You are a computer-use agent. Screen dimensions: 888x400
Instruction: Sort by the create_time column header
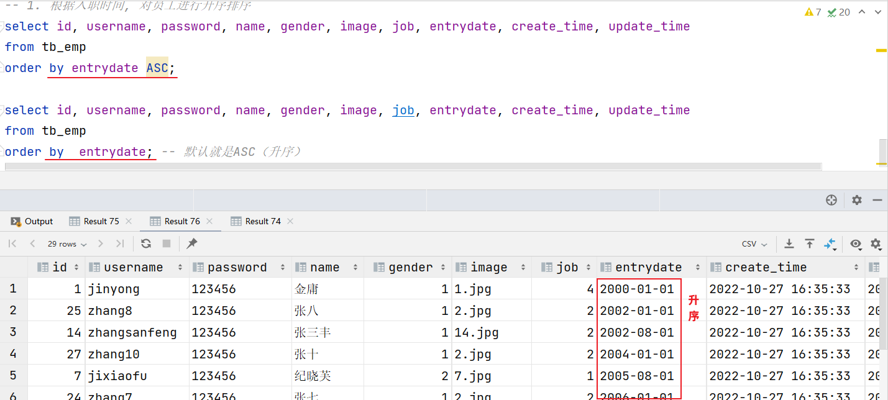[x=786, y=267]
